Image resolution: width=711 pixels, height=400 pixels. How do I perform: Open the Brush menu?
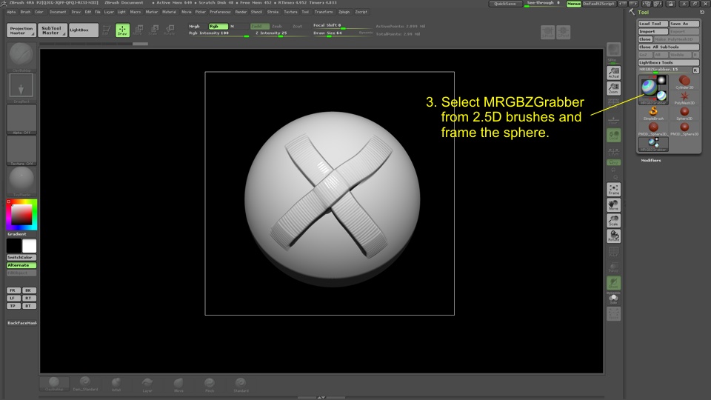tap(25, 13)
